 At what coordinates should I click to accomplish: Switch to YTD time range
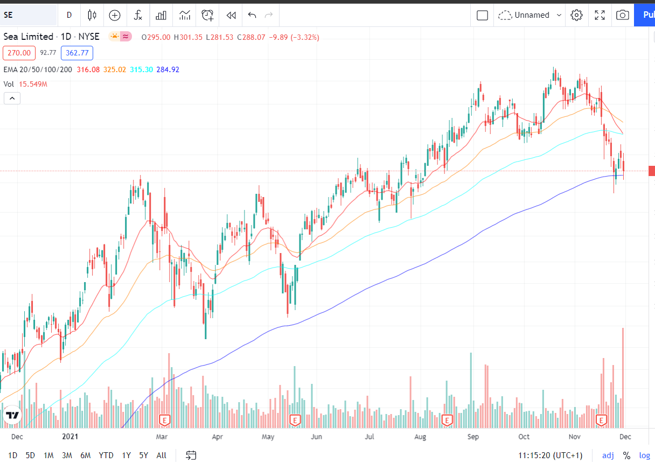click(106, 455)
